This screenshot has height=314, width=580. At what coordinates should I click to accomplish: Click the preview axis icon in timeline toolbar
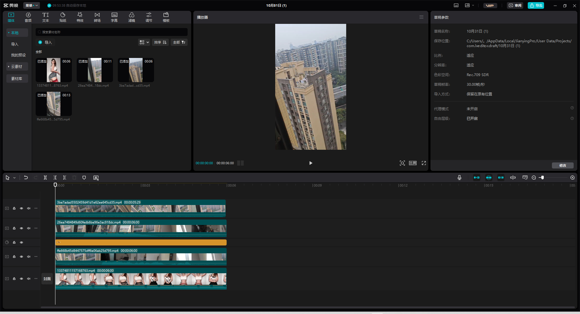pos(513,178)
